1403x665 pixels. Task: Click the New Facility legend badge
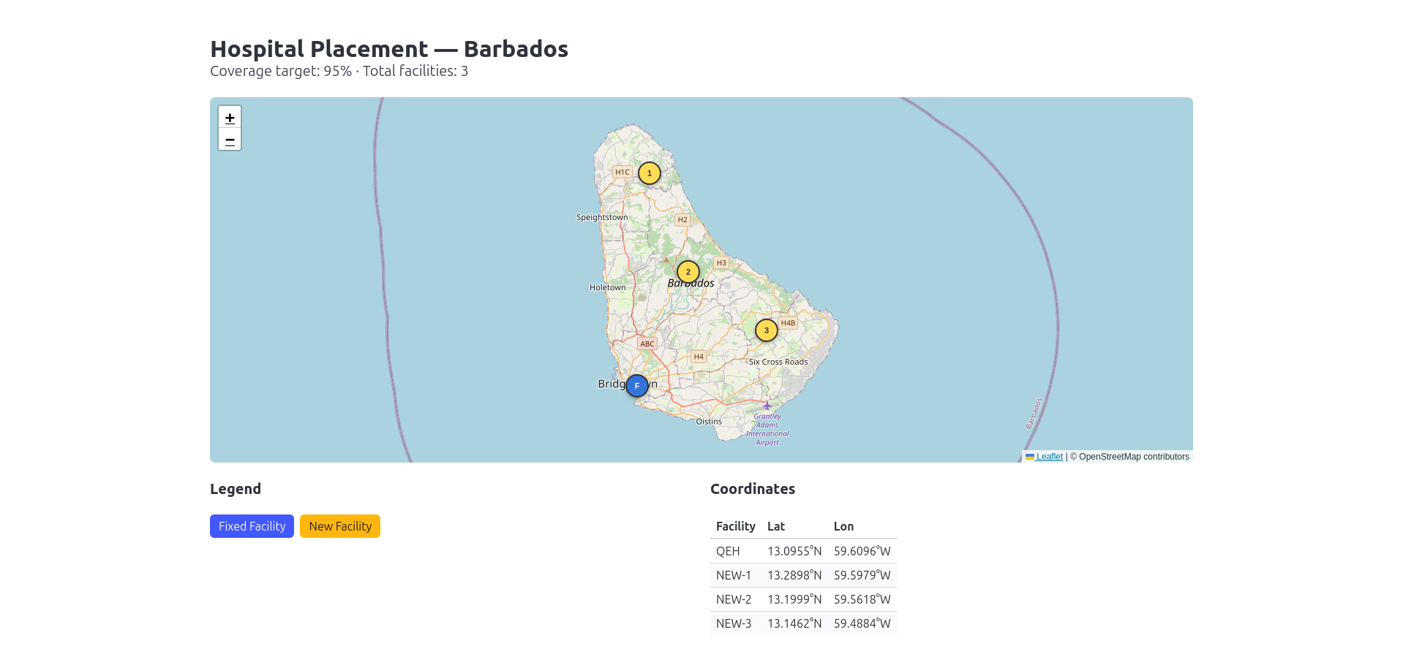pyautogui.click(x=339, y=526)
